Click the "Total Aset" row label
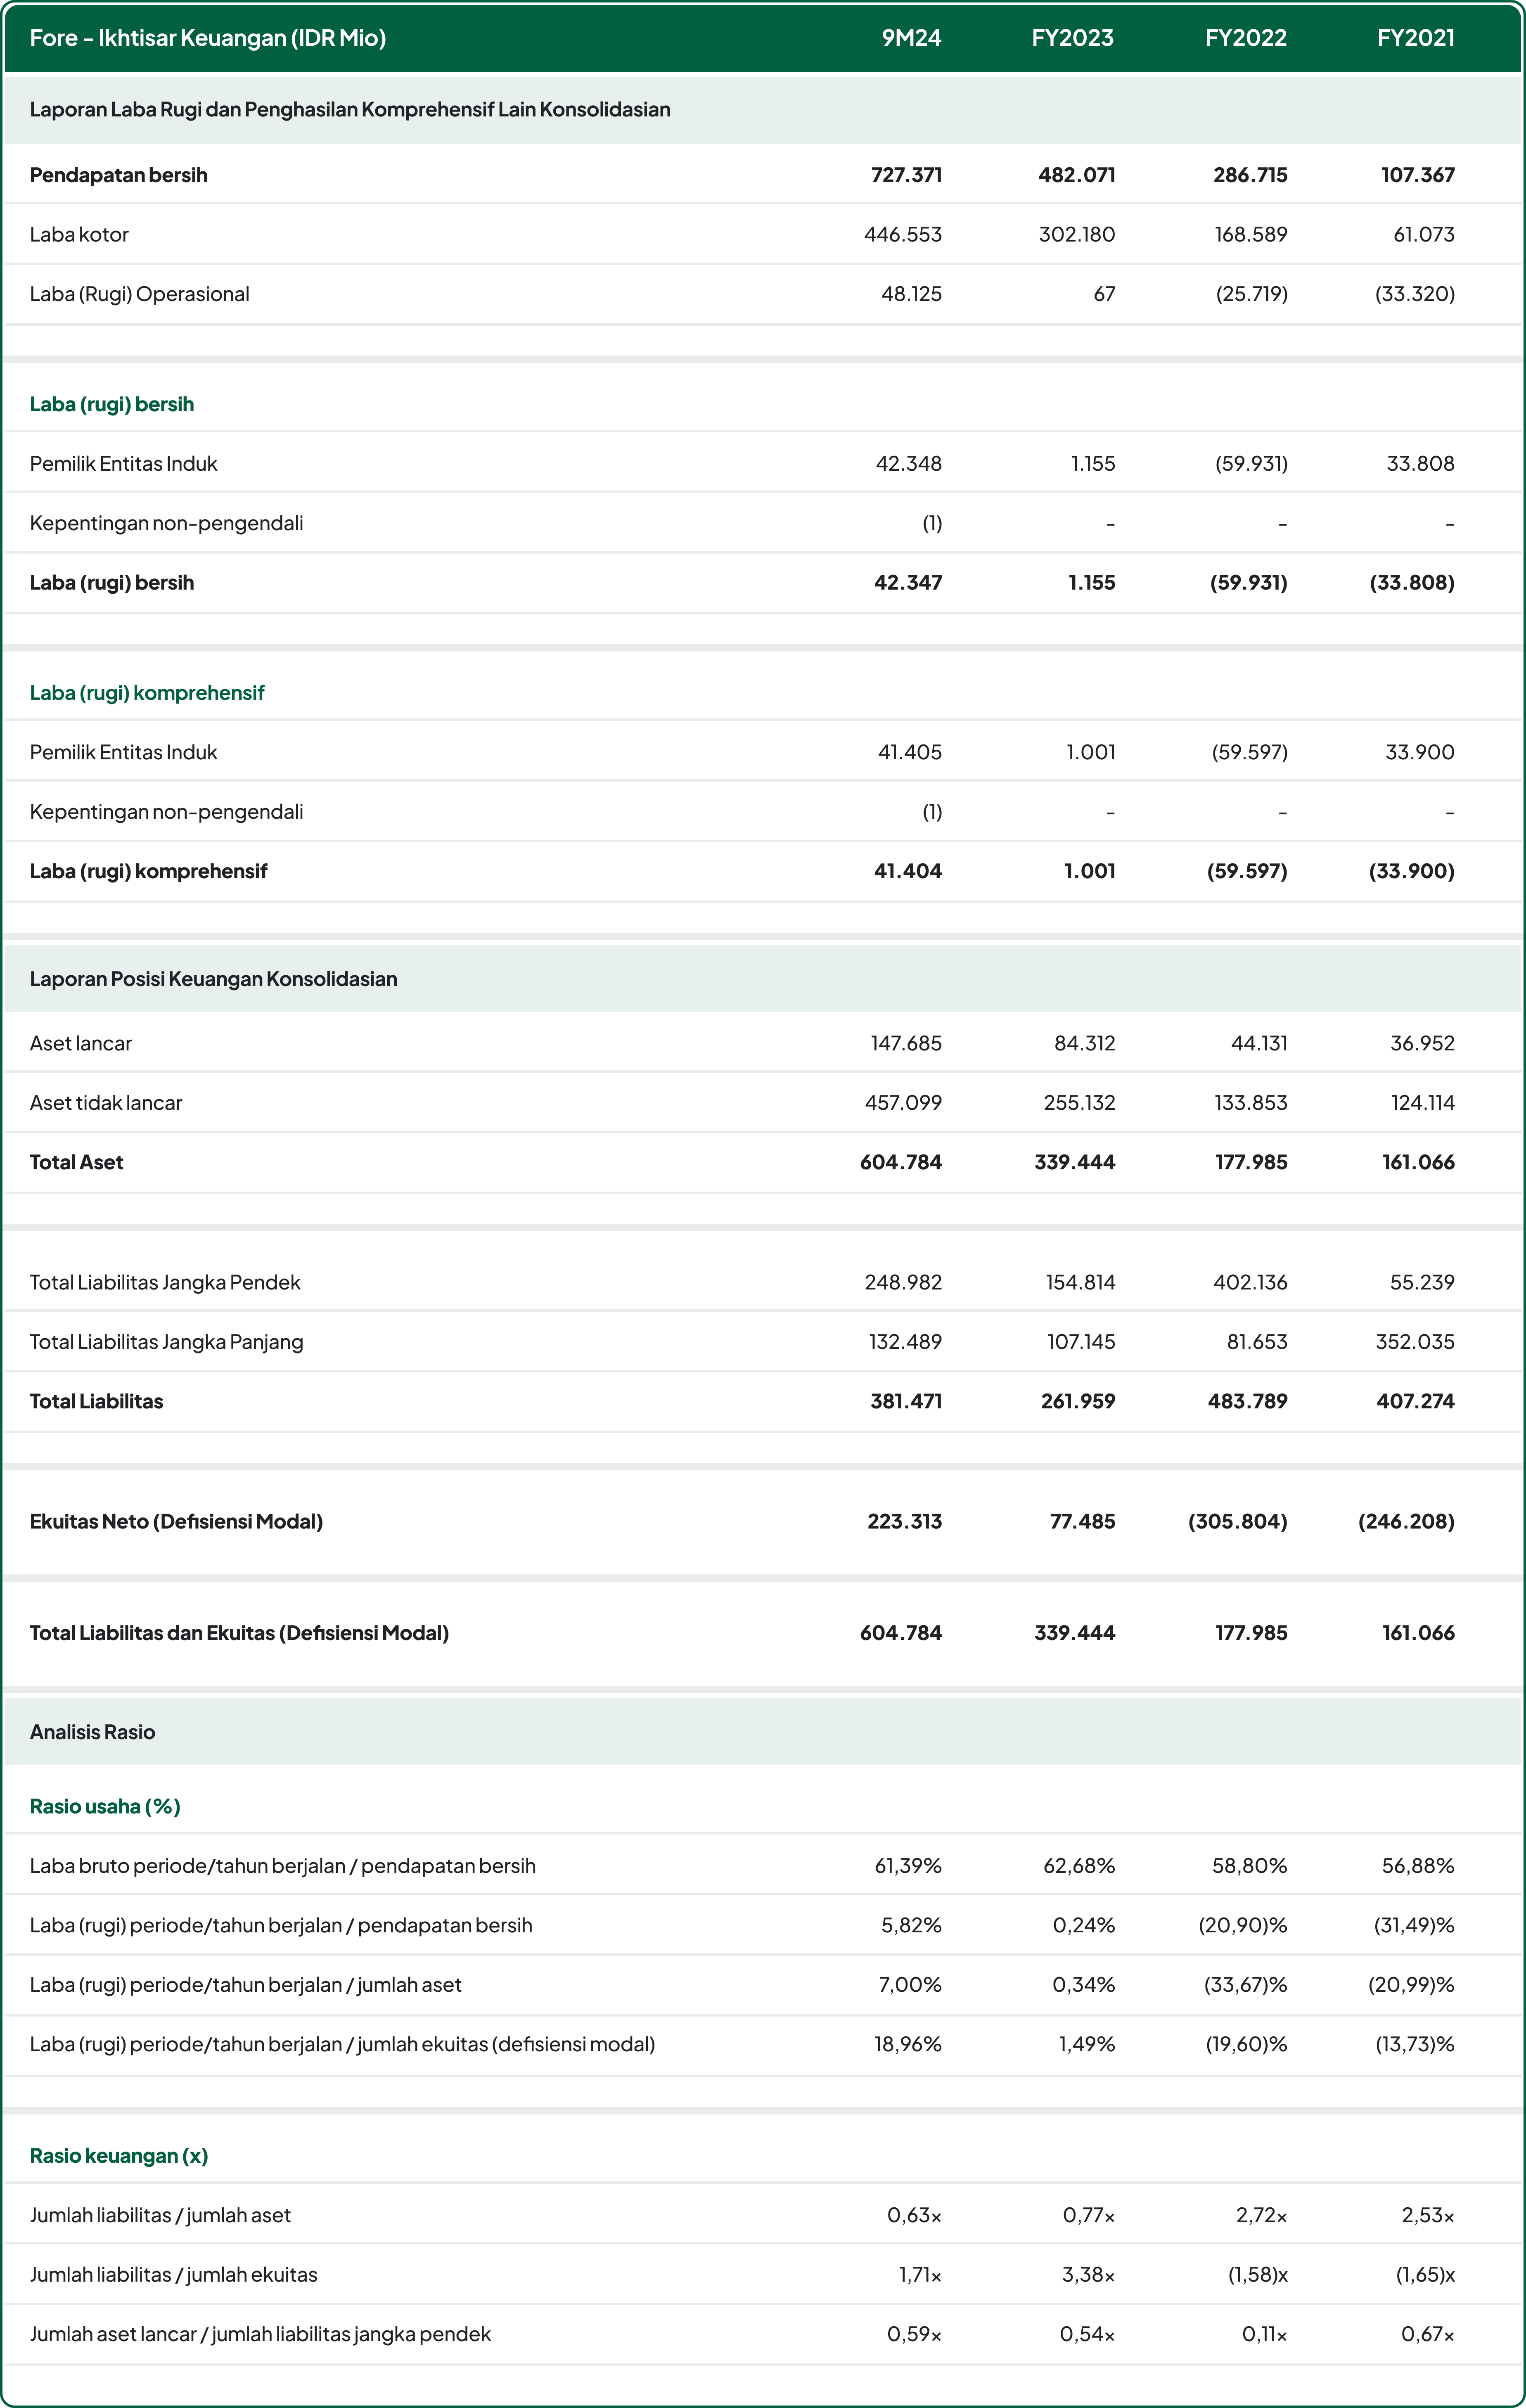 tap(77, 1162)
